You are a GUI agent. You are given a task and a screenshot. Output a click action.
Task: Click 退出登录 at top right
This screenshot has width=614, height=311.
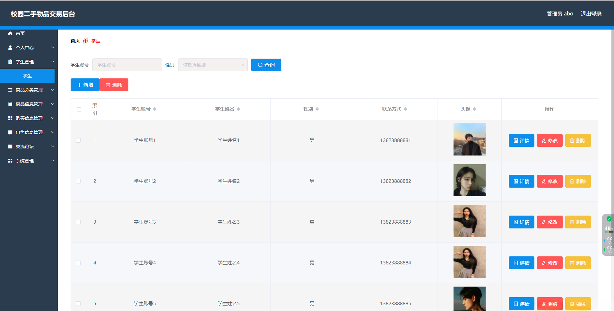[591, 13]
